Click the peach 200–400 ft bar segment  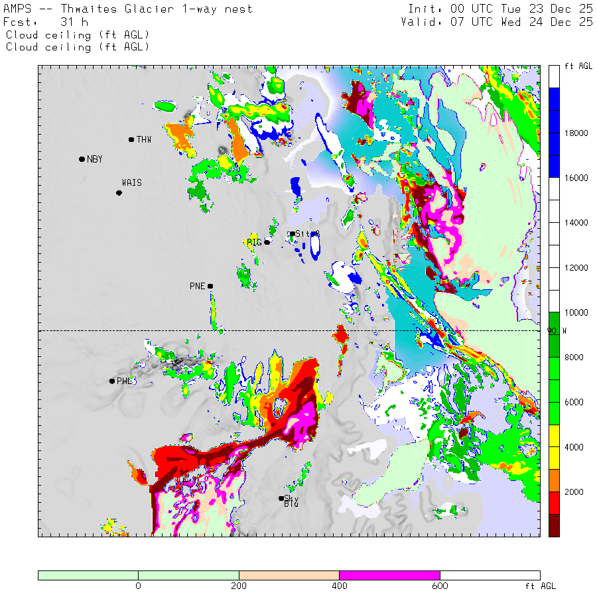pyautogui.click(x=289, y=575)
